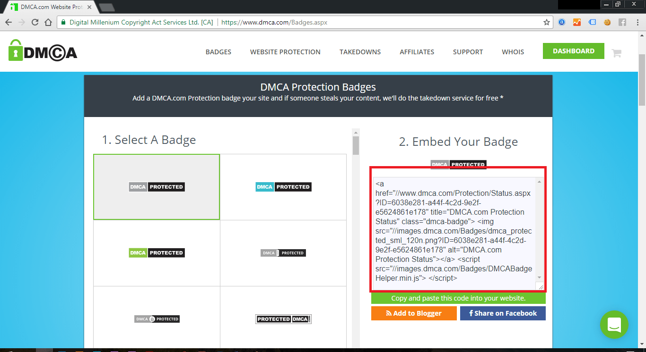The width and height of the screenshot is (646, 352).
Task: Click Share on Facebook
Action: pos(503,313)
